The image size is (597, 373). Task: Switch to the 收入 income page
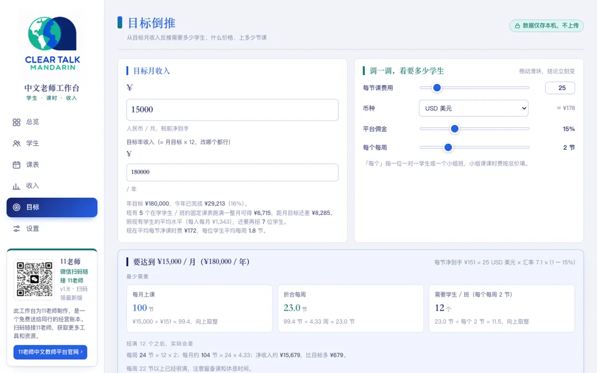(x=52, y=186)
